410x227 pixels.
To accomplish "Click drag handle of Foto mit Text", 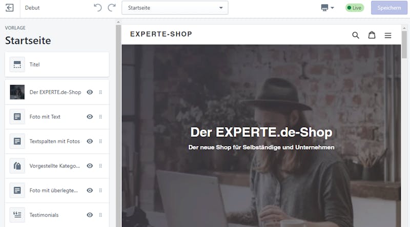I will [100, 117].
